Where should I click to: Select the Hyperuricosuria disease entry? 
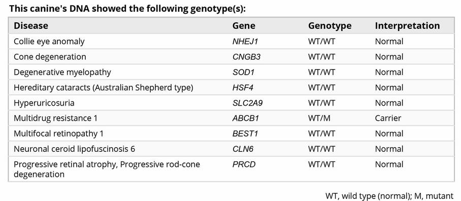pos(44,103)
